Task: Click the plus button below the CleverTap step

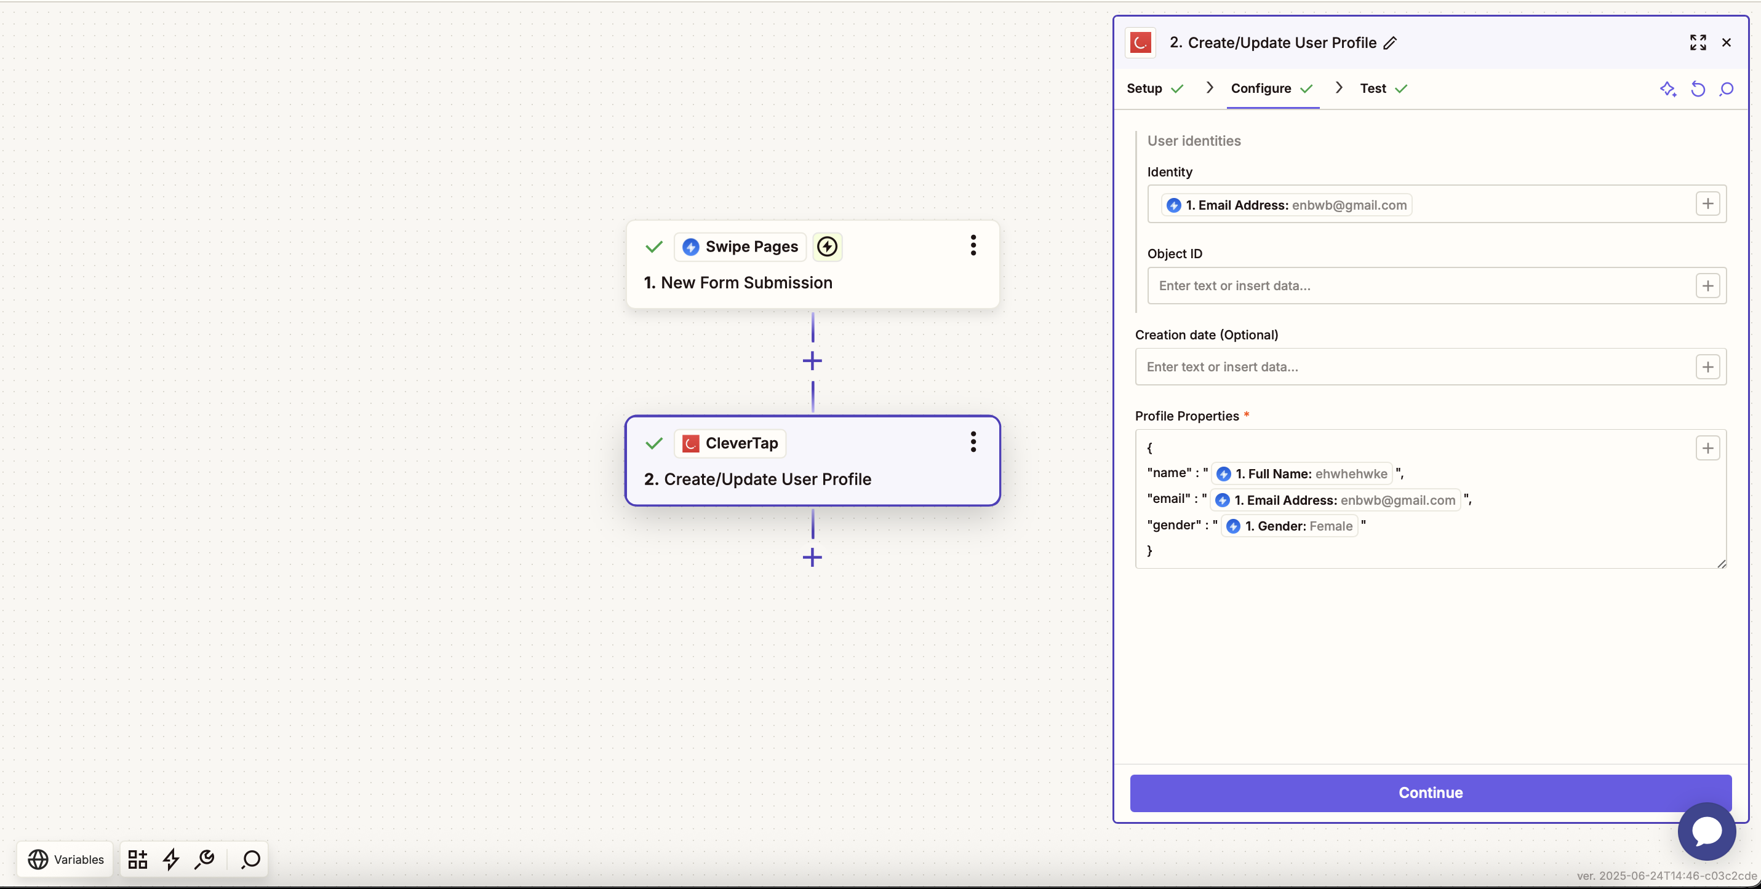Action: 812,557
